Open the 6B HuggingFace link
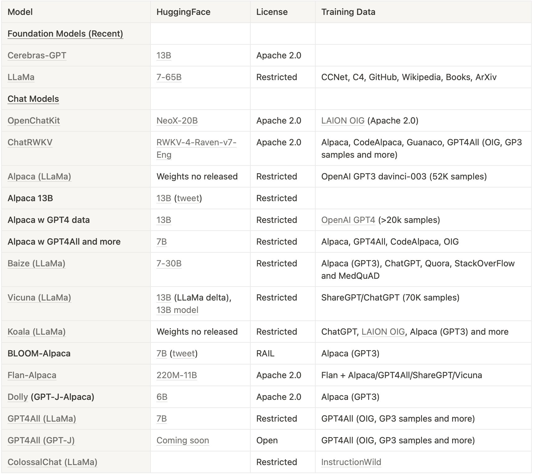 162,397
